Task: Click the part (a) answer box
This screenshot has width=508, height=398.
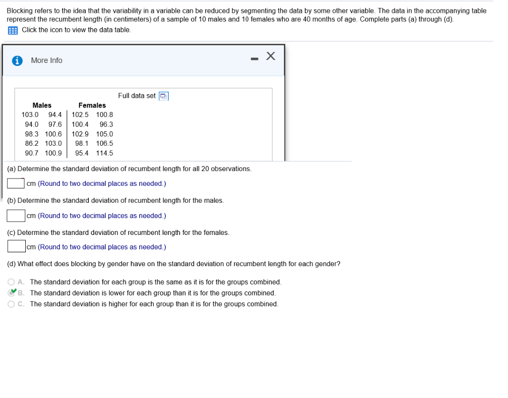Action: 15,183
